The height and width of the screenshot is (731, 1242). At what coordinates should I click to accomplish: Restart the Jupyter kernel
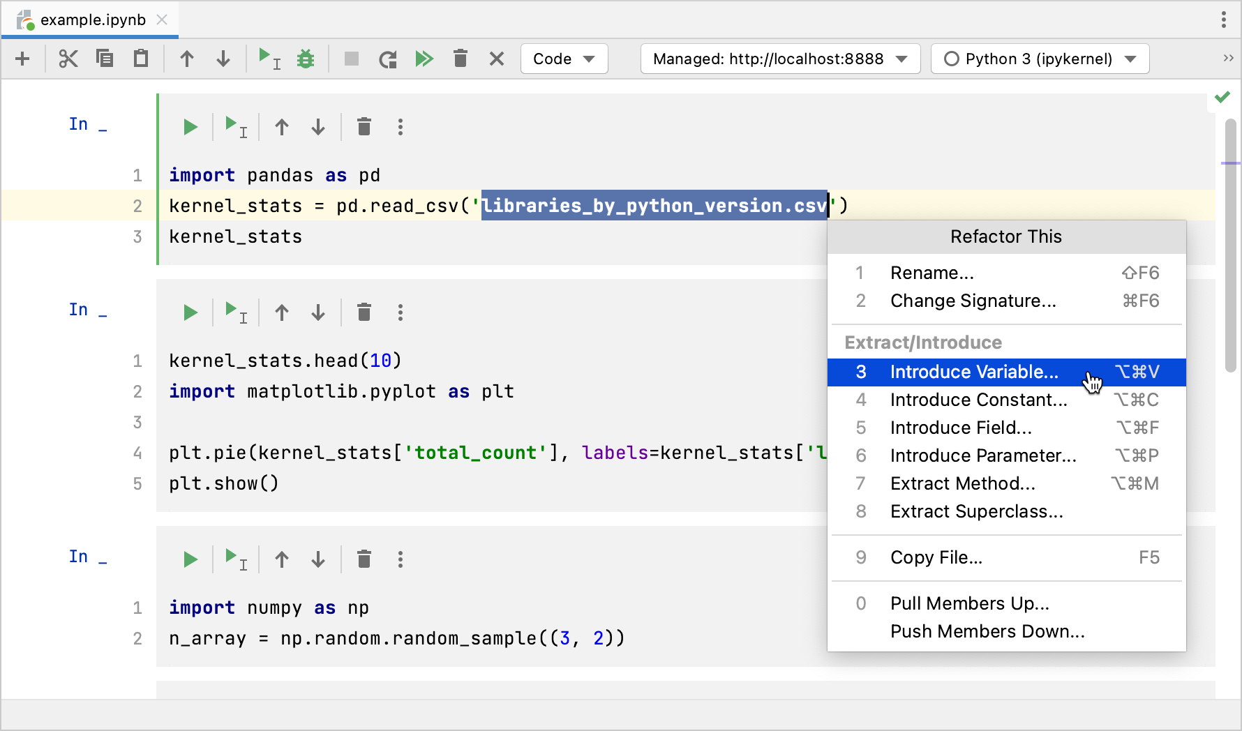pos(388,59)
